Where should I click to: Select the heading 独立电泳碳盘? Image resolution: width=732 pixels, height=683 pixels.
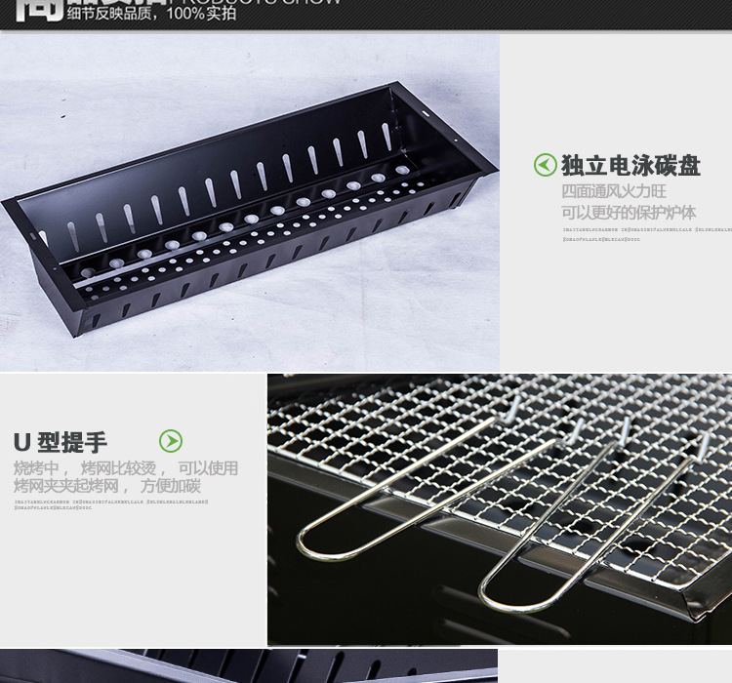click(x=630, y=166)
